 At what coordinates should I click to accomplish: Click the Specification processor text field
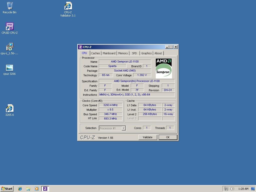click(x=137, y=81)
